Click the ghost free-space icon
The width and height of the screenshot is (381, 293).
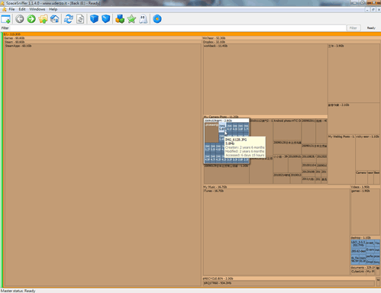[x=144, y=19]
